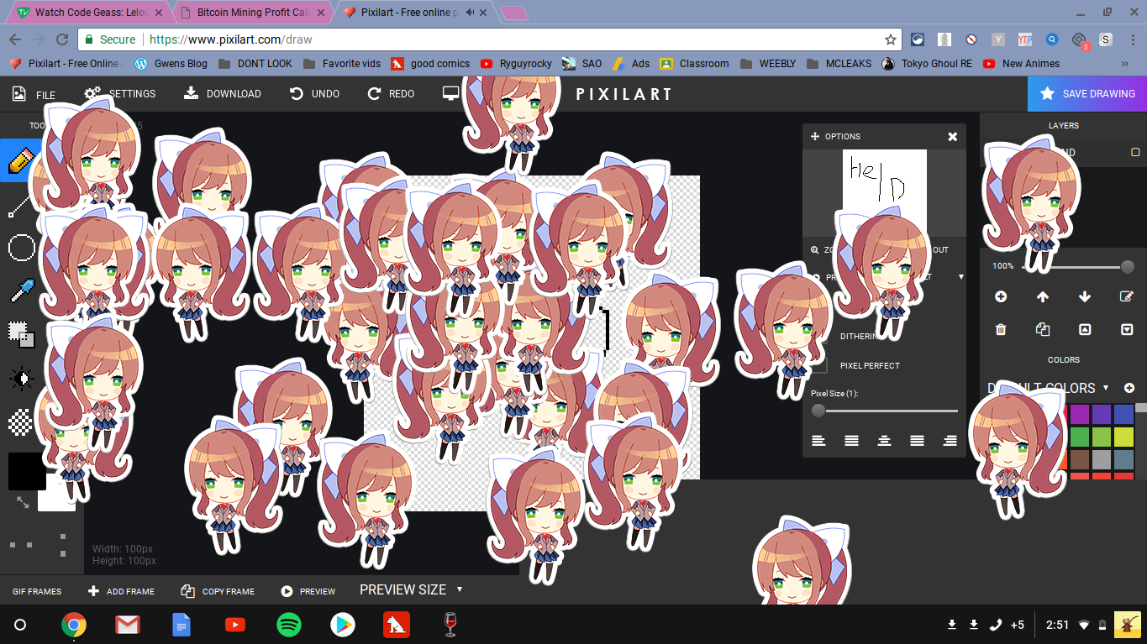Open Spotify from the shelf
The width and height of the screenshot is (1147, 644).
tap(289, 625)
